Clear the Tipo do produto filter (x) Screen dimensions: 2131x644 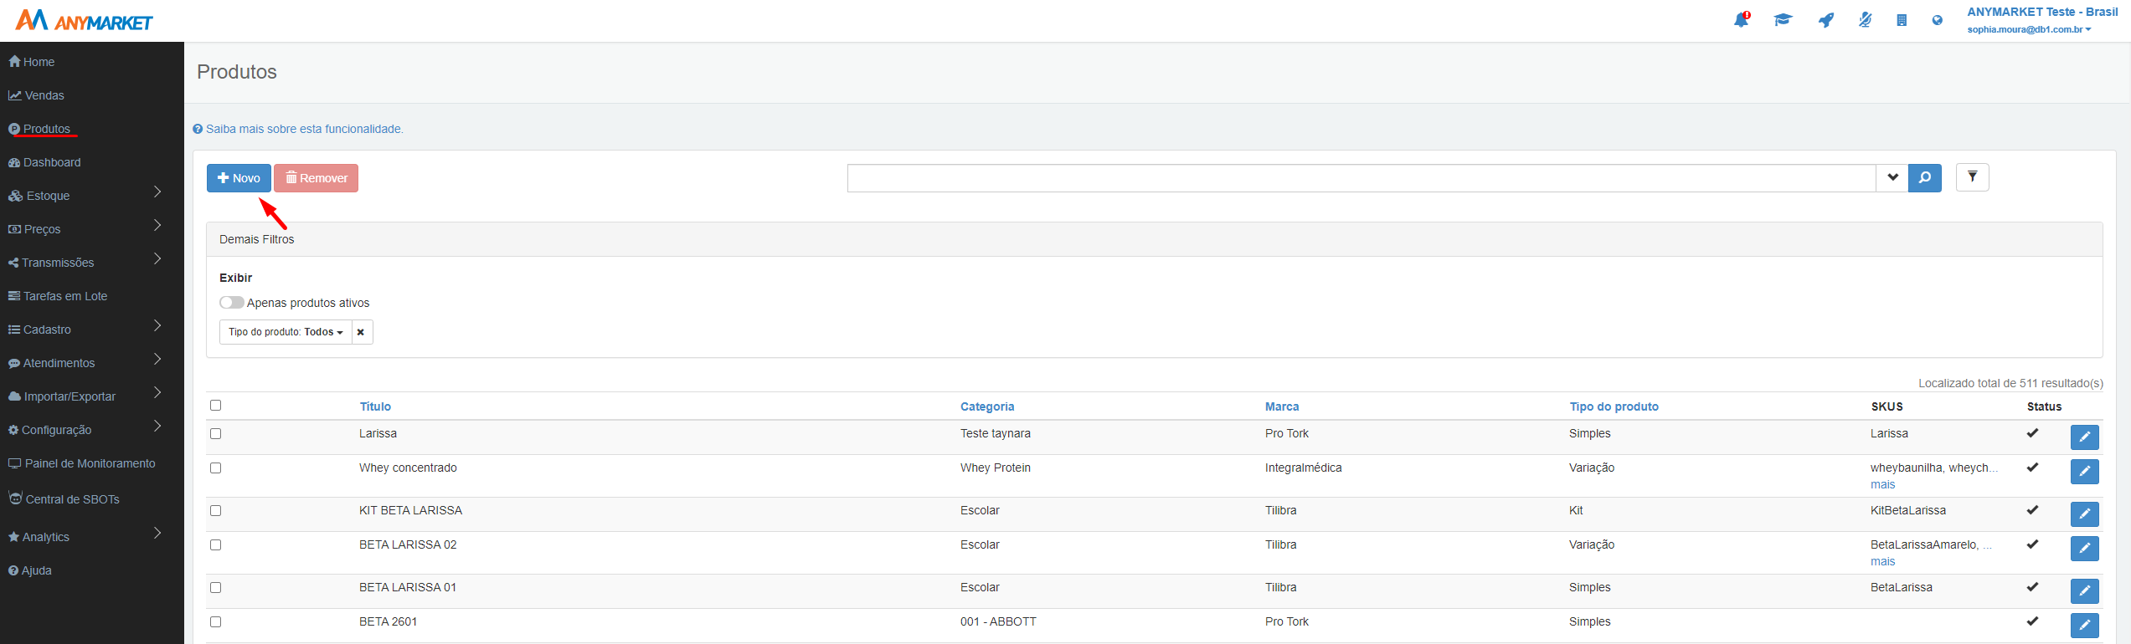361,332
